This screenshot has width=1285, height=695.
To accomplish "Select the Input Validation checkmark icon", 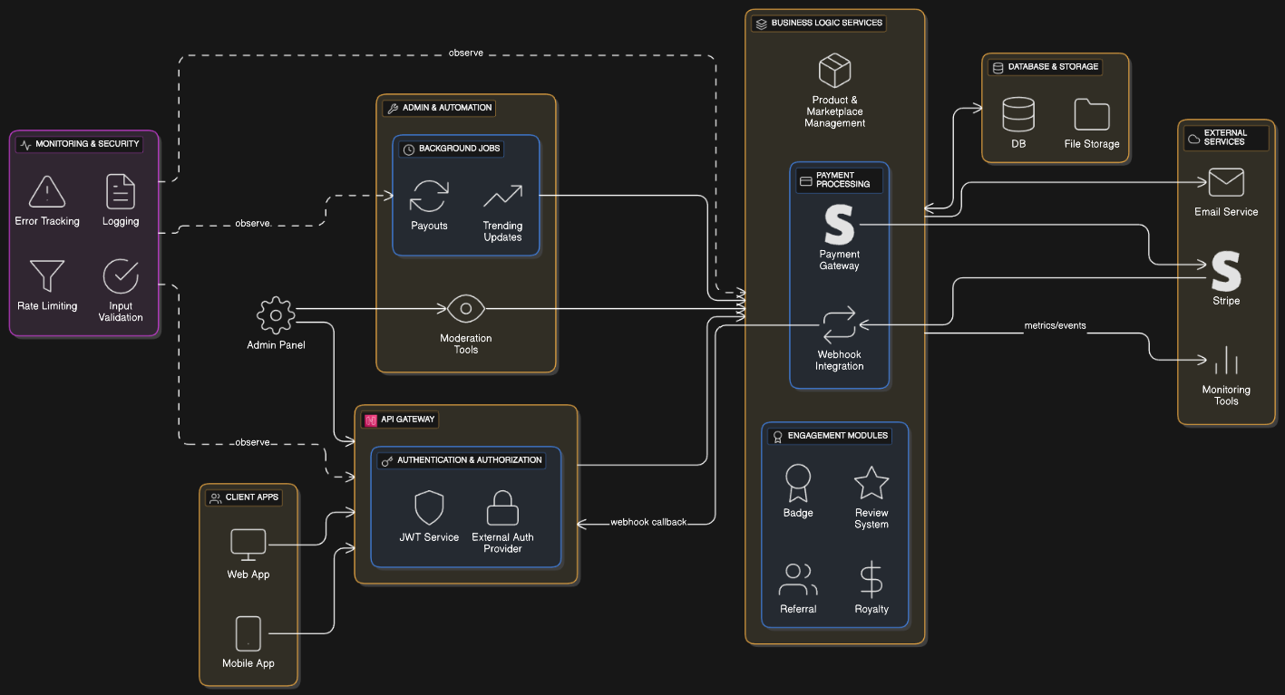I will [x=121, y=277].
